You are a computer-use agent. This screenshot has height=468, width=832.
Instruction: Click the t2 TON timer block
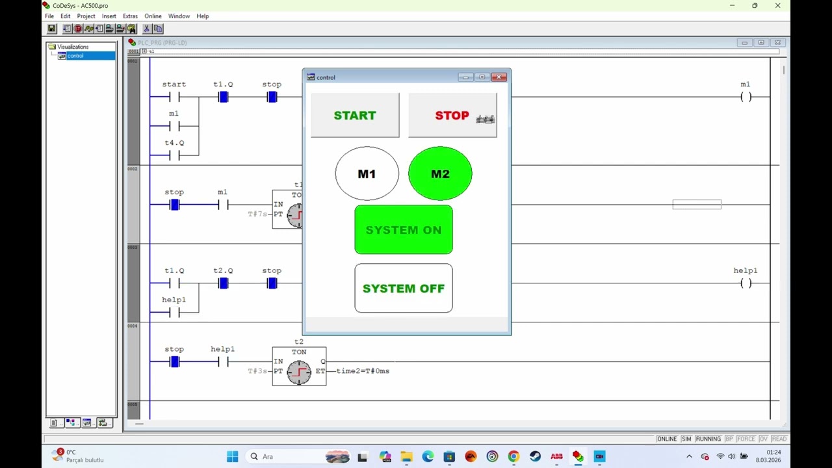click(x=299, y=366)
